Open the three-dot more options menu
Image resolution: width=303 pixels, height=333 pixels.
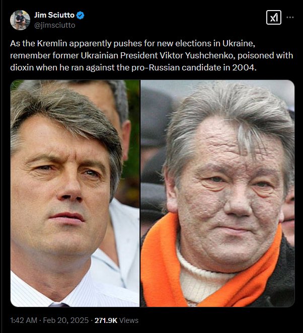[x=290, y=17]
